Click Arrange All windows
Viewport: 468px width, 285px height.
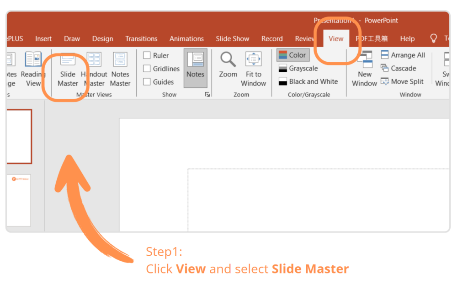(x=403, y=55)
